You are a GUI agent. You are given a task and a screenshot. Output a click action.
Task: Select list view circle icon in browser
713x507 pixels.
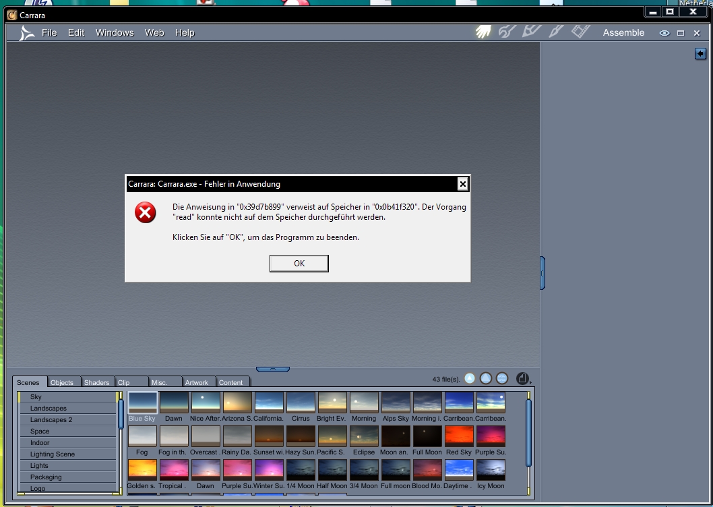click(x=501, y=378)
